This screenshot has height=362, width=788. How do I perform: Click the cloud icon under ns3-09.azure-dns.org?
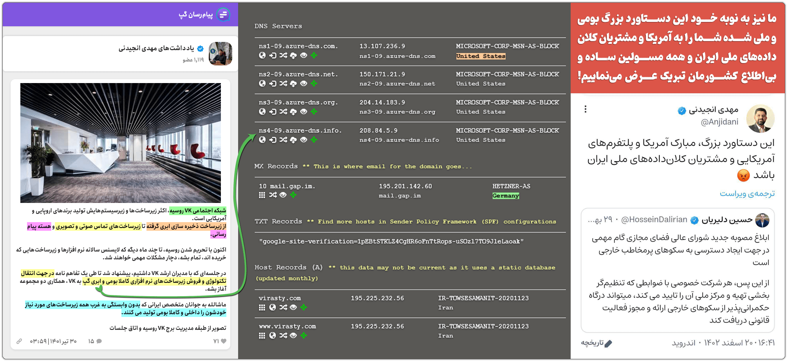[x=293, y=112]
